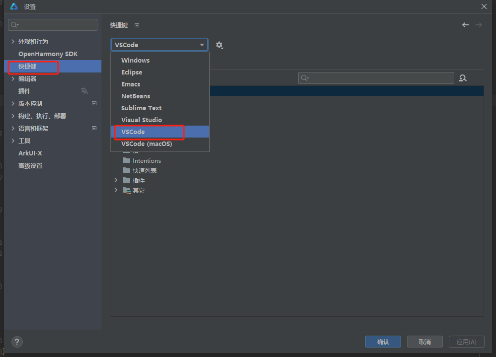Image resolution: width=496 pixels, height=357 pixels.
Task: Expand 编辑器 settings section
Action: [13, 78]
